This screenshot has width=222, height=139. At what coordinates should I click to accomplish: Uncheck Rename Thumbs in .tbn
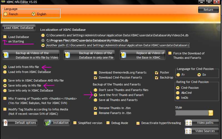coord(95,108)
